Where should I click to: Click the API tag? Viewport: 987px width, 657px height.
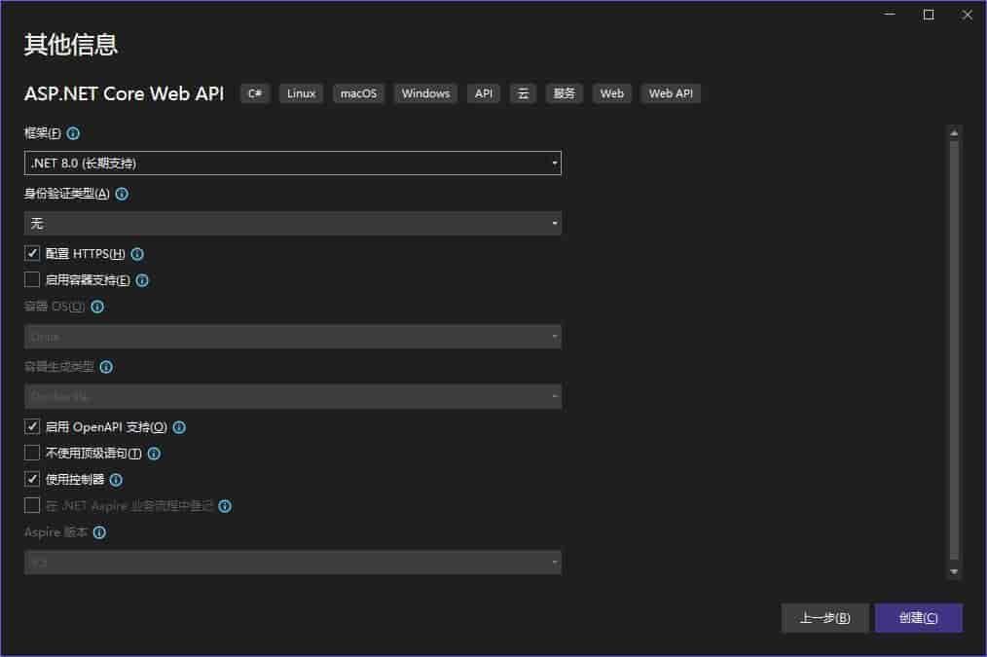pos(484,93)
